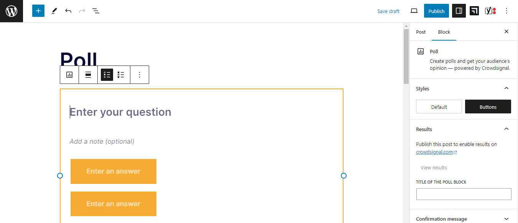Click the Poll block icon in the toolbar
Screen dimensions: 518x223
click(x=69, y=74)
